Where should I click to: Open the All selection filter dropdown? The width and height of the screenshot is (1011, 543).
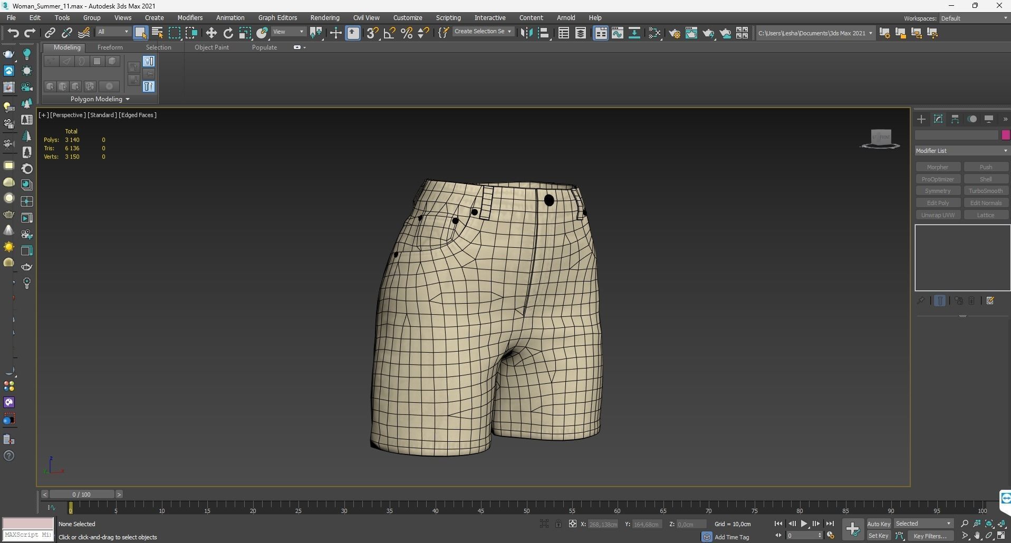tap(113, 32)
